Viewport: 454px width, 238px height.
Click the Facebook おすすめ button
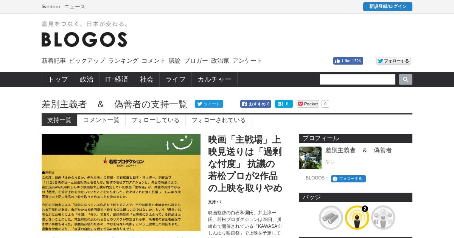pos(256,104)
